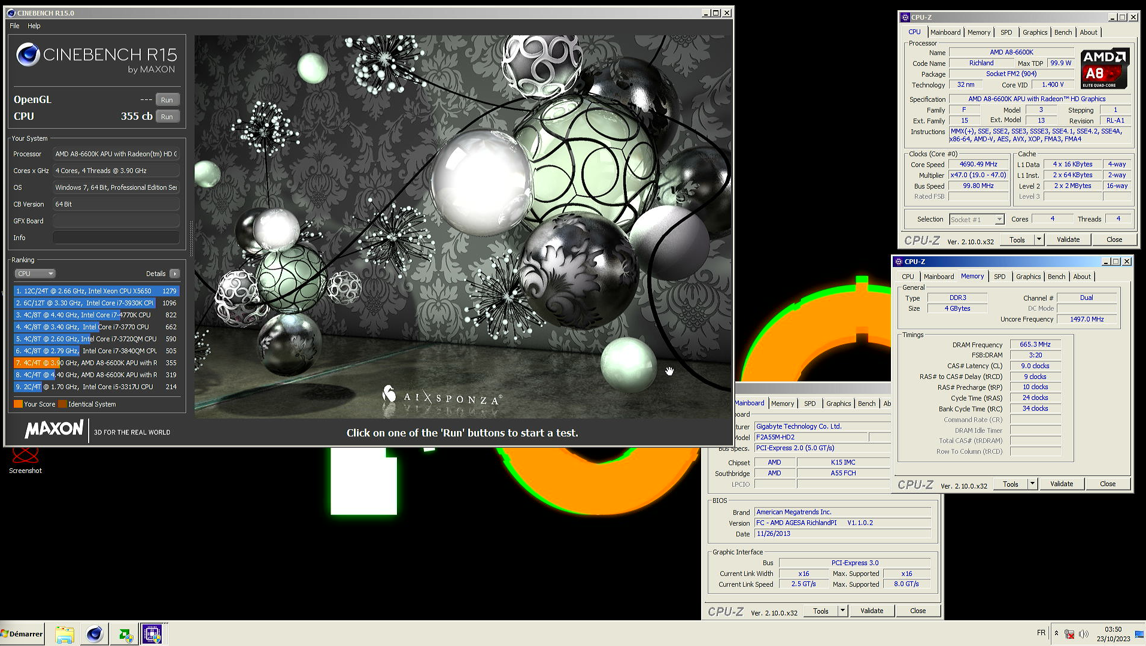Open the Help menu in Cinebench
This screenshot has height=646, width=1146.
click(34, 26)
